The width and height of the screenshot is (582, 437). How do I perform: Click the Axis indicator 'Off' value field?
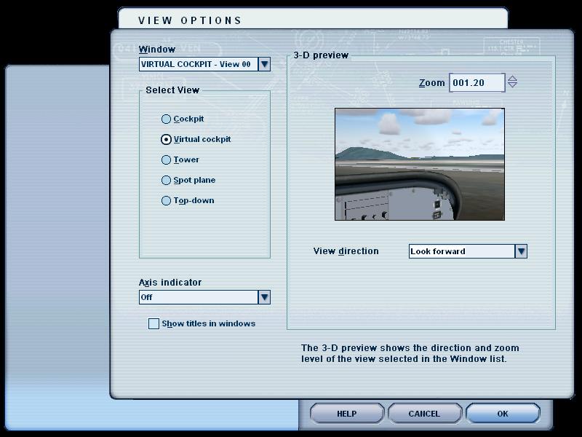pyautogui.click(x=198, y=297)
